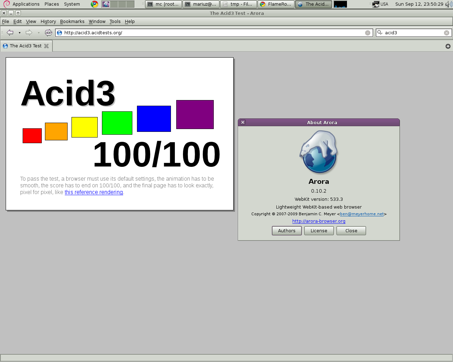
Task: Click the ben@meyerhome.net email link
Action: click(362, 214)
